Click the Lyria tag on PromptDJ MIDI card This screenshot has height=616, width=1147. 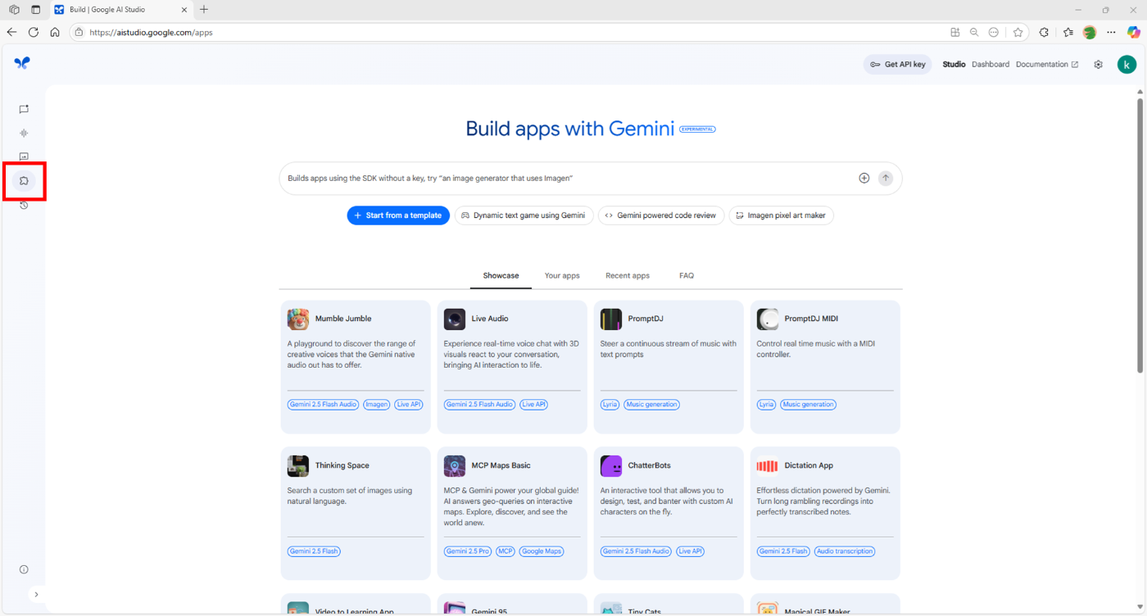tap(766, 405)
